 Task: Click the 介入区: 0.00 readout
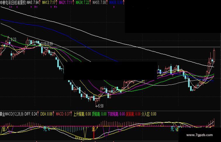(x=149, y=114)
